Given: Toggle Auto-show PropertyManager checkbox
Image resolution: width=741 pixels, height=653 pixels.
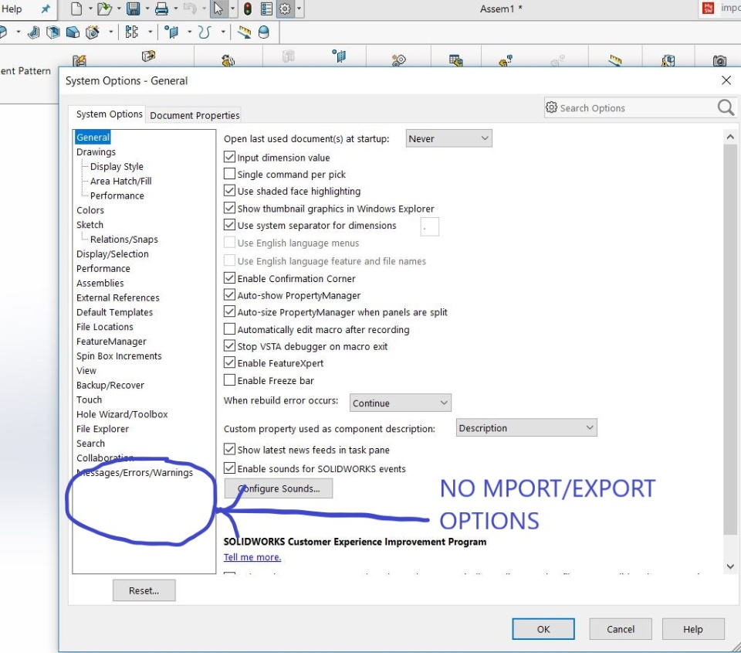Looking at the screenshot, I should tap(229, 294).
